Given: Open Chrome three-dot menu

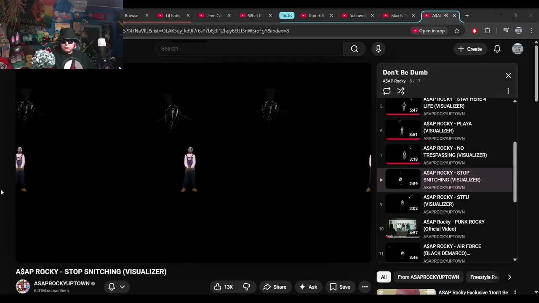Looking at the screenshot, I should coord(531,31).
